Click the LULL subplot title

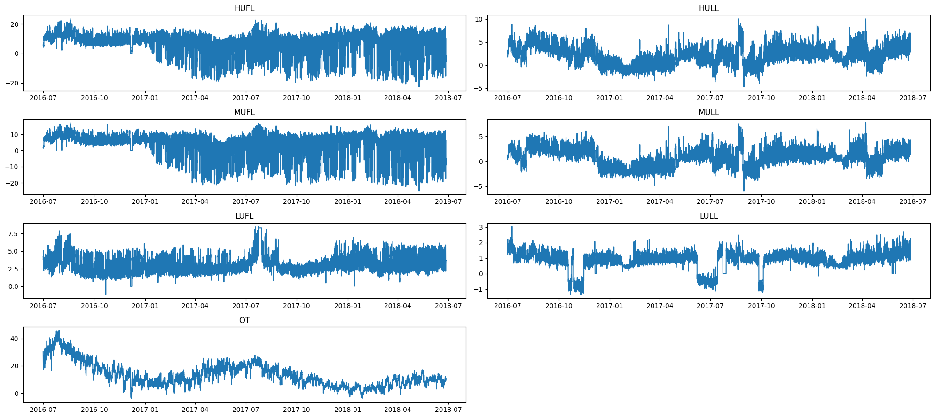pyautogui.click(x=708, y=216)
